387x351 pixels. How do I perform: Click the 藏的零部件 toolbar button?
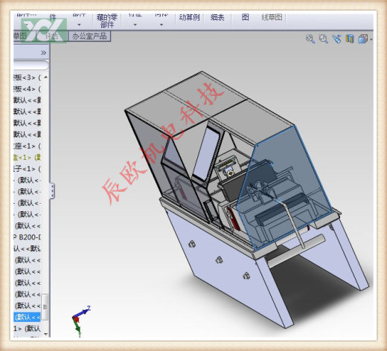point(107,21)
